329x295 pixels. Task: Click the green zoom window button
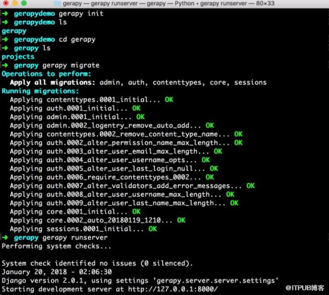tap(24, 3)
